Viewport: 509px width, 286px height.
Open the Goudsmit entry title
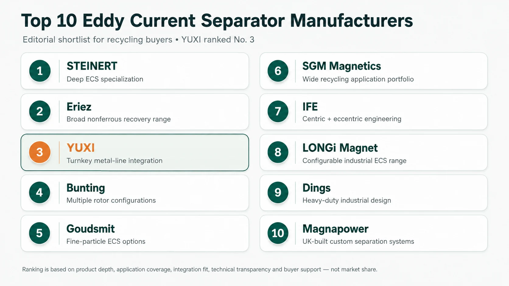[90, 229]
